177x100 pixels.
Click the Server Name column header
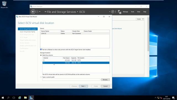pyautogui.click(x=45, y=31)
